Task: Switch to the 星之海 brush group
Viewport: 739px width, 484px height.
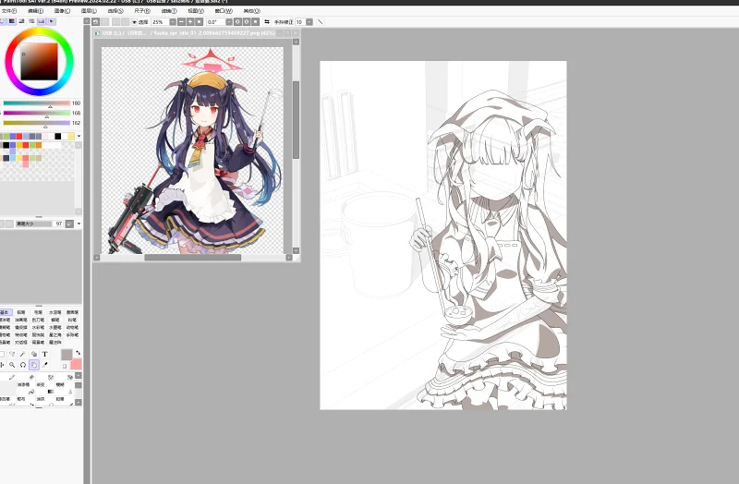Action: [55, 334]
